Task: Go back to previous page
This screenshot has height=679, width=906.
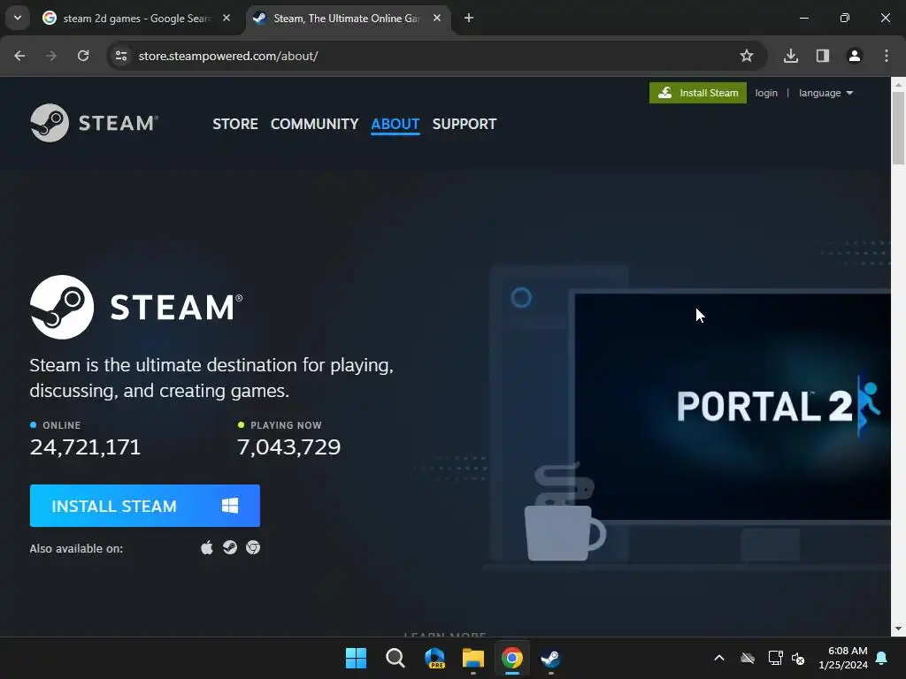Action: [19, 56]
